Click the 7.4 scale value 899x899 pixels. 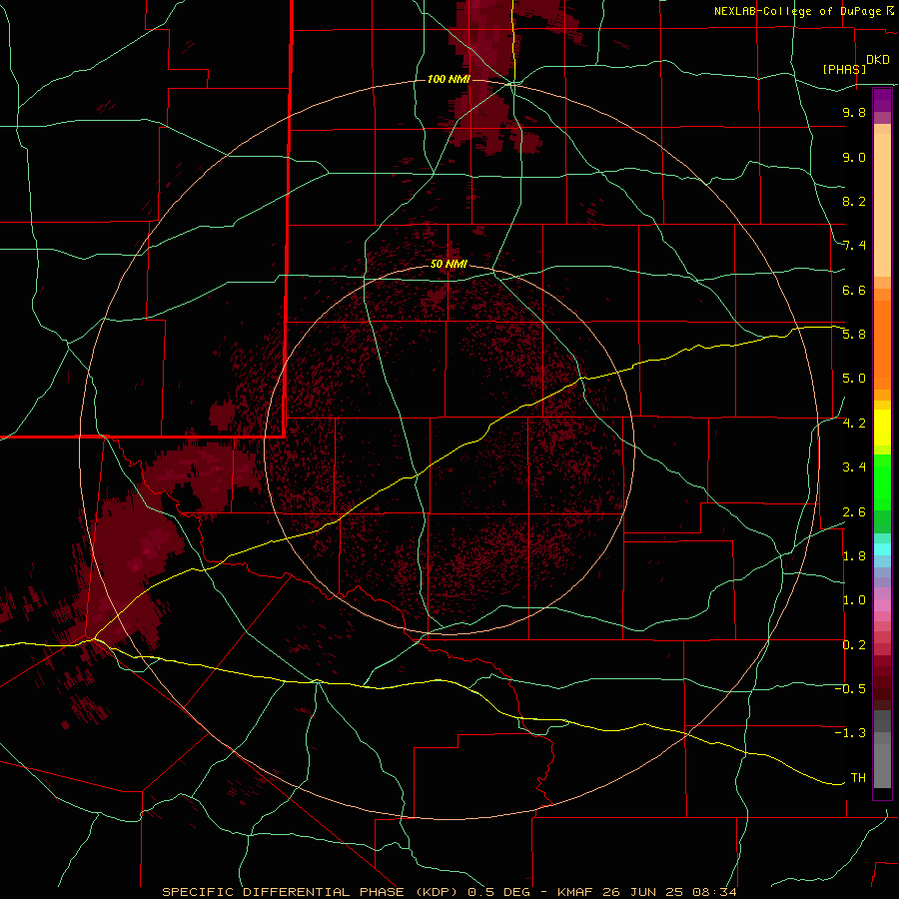(x=854, y=246)
